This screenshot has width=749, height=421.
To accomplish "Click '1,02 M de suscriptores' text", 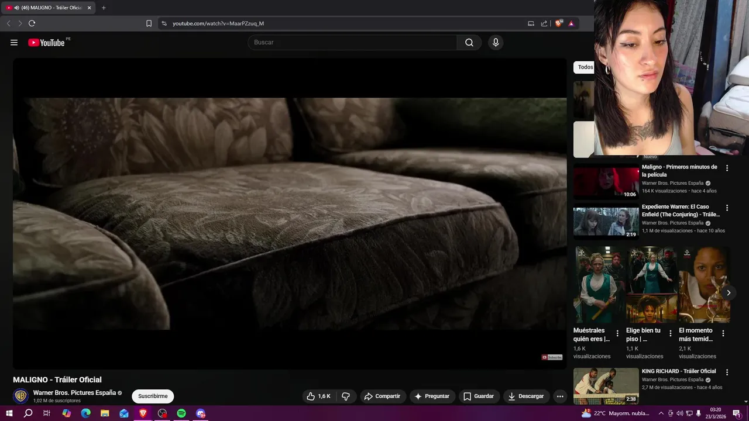I will coord(57,401).
